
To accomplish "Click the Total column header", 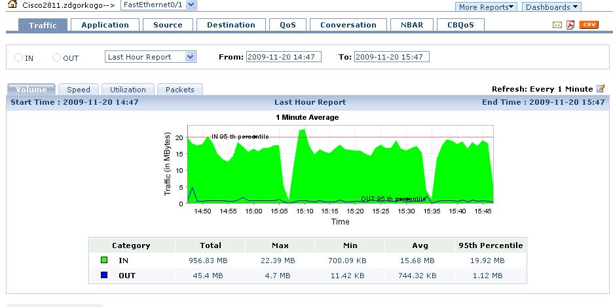I will pyautogui.click(x=210, y=245).
